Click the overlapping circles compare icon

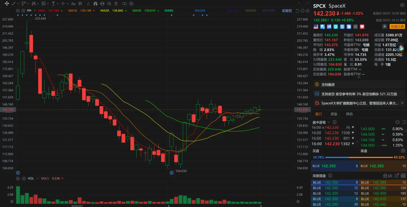click(124, 3)
